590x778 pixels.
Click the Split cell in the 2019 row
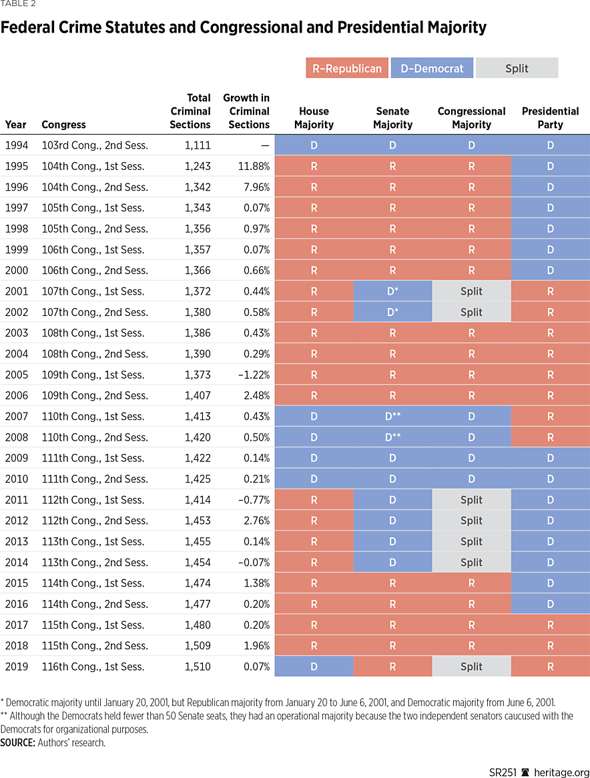[x=471, y=667]
